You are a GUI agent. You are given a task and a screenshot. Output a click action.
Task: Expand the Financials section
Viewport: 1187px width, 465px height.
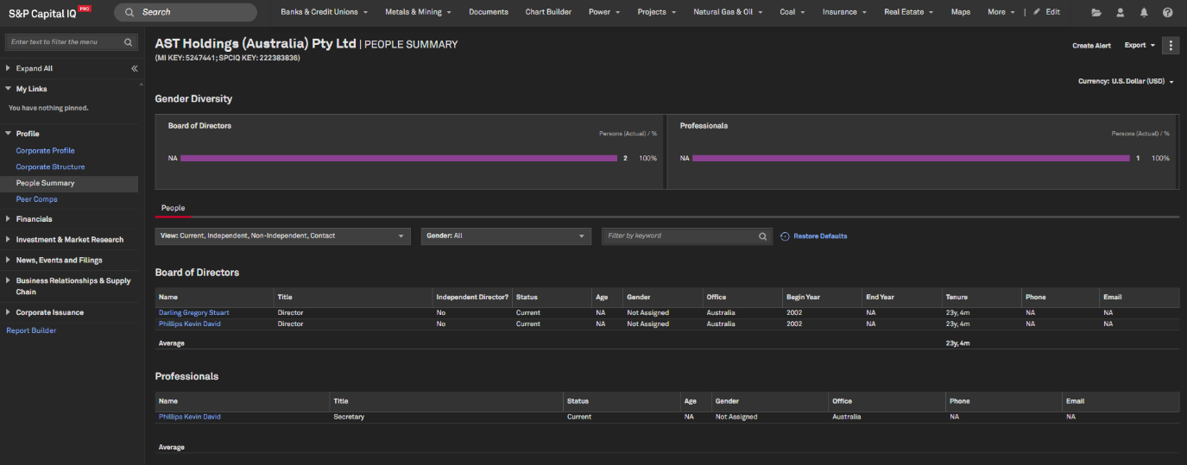pos(8,219)
